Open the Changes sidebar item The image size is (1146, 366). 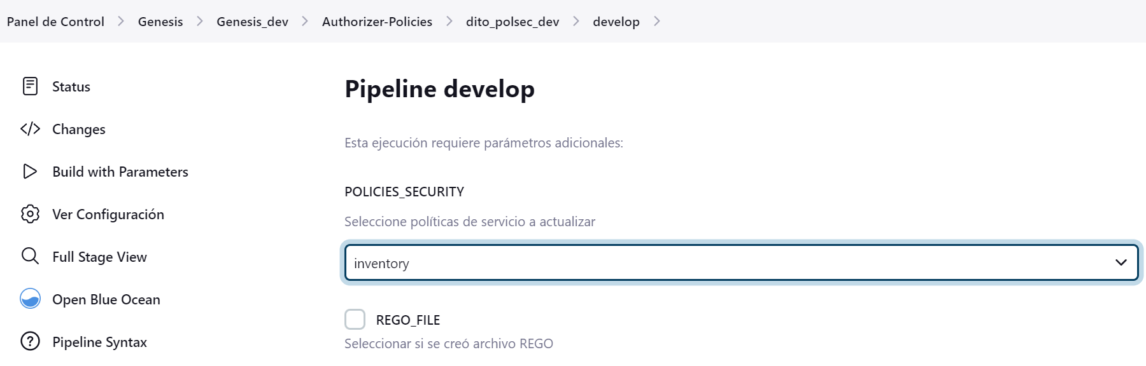point(79,129)
